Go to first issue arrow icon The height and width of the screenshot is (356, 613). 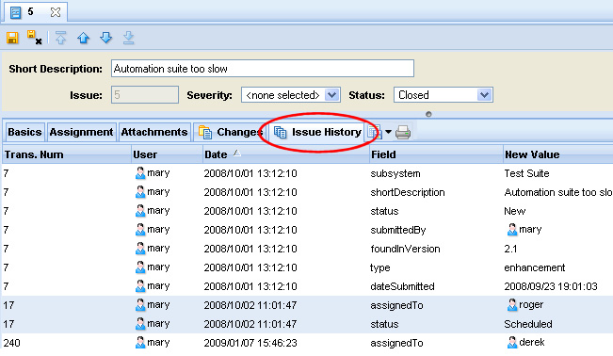(x=60, y=38)
